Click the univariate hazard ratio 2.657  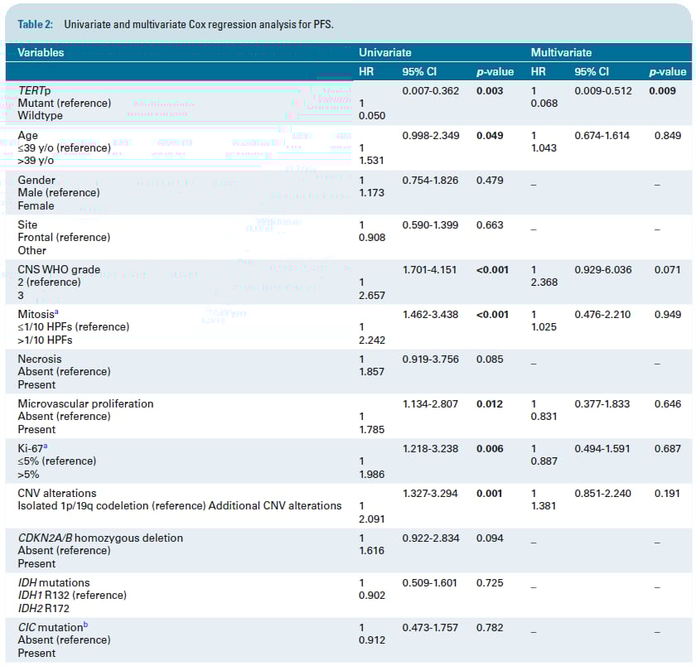click(372, 296)
